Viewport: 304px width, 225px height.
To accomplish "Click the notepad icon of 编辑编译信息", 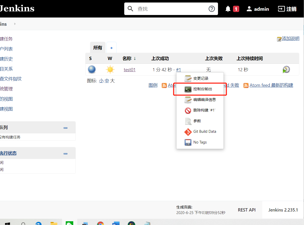I will pos(188,100).
